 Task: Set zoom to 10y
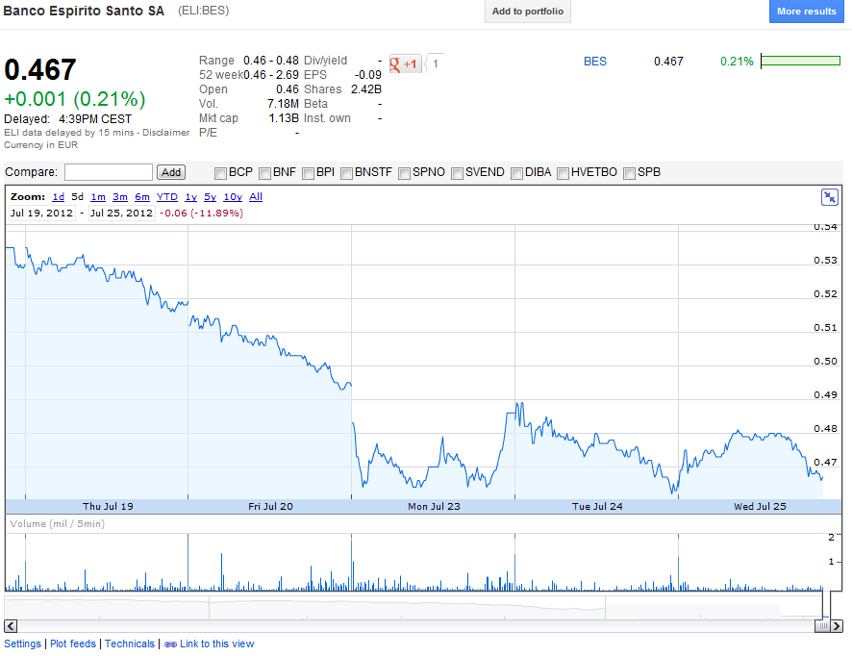[x=233, y=197]
